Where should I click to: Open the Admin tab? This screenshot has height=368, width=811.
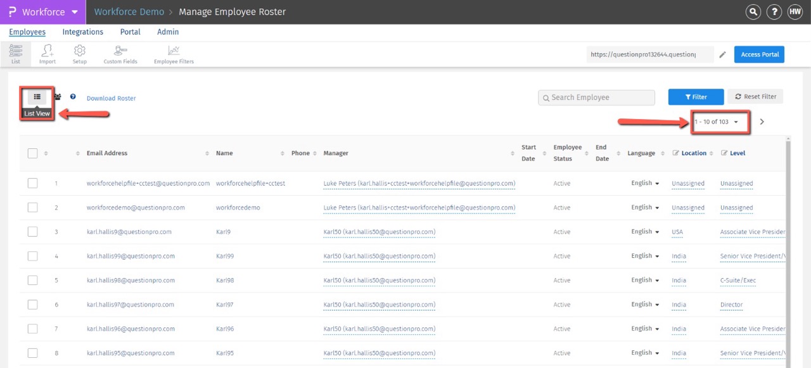(x=168, y=32)
